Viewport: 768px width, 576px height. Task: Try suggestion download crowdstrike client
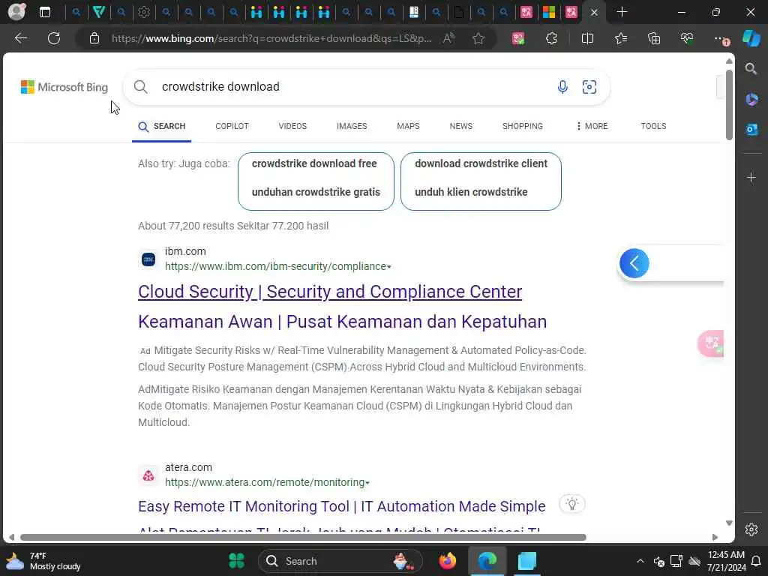[x=481, y=181]
